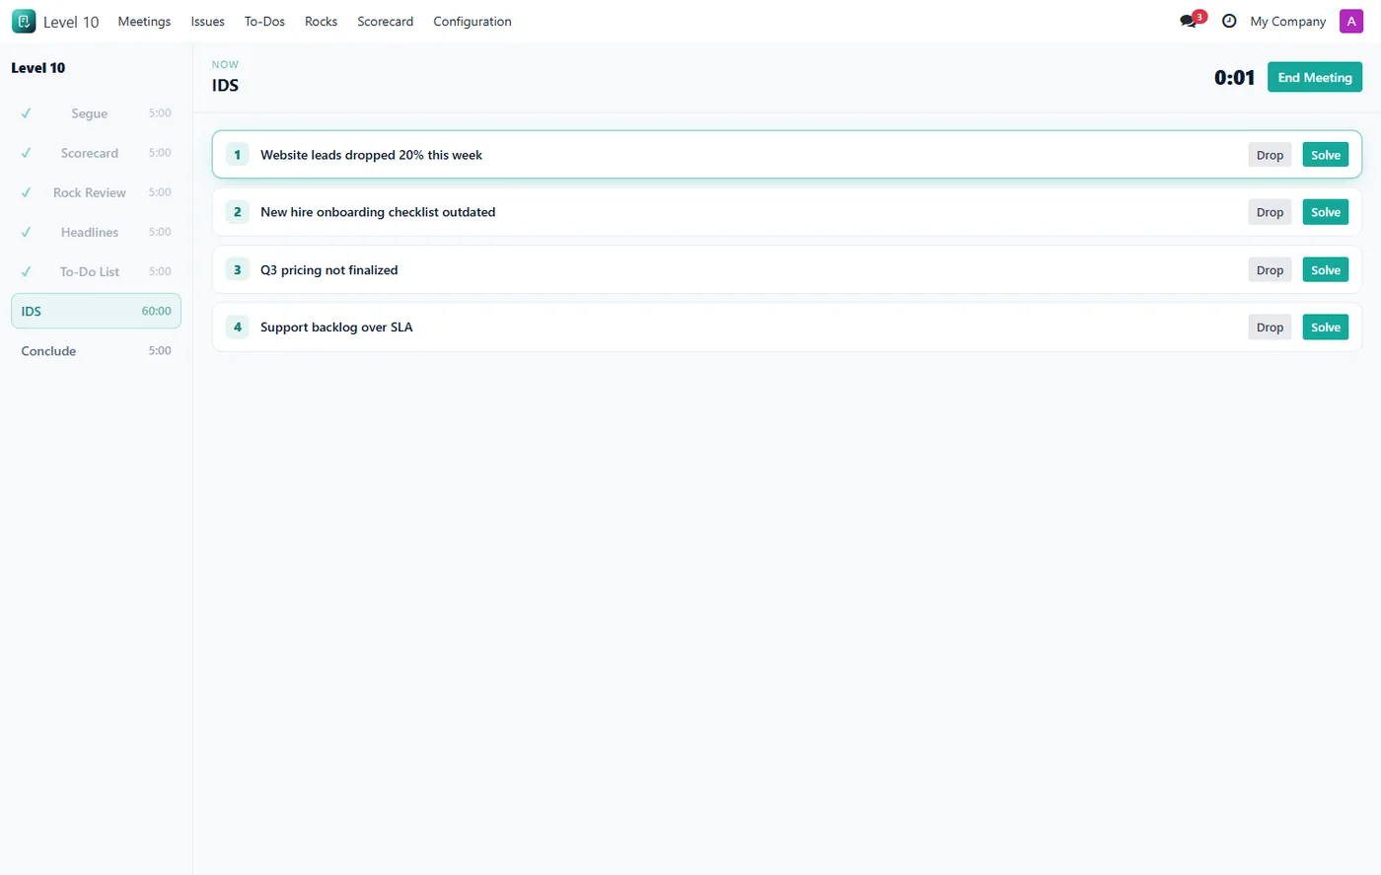
Task: Click priority number 3 badge
Action: pyautogui.click(x=237, y=269)
